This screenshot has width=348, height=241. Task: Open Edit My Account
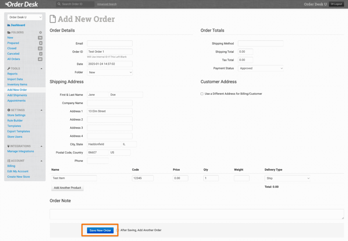tap(18, 171)
